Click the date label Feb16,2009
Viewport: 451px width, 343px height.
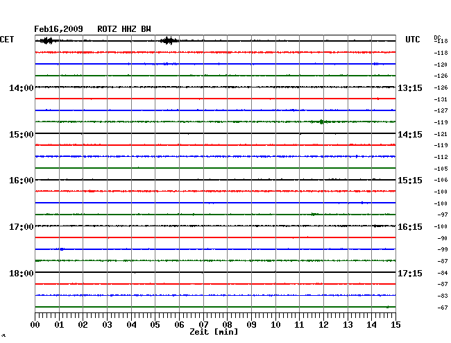pyautogui.click(x=58, y=29)
